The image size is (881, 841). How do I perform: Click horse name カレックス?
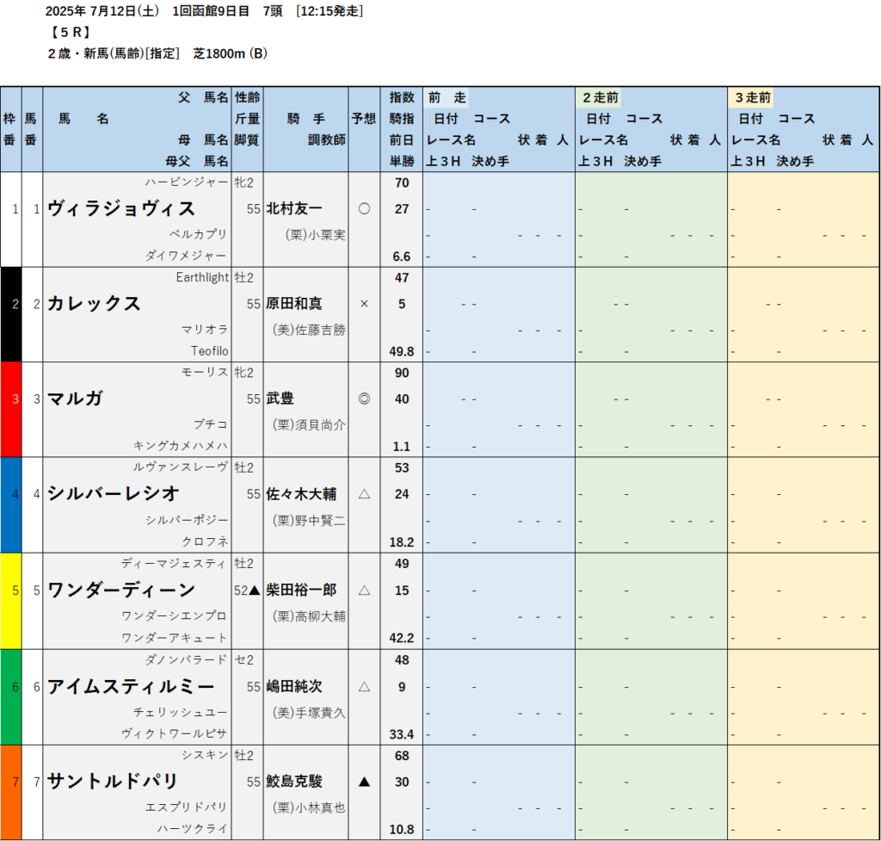pyautogui.click(x=93, y=304)
